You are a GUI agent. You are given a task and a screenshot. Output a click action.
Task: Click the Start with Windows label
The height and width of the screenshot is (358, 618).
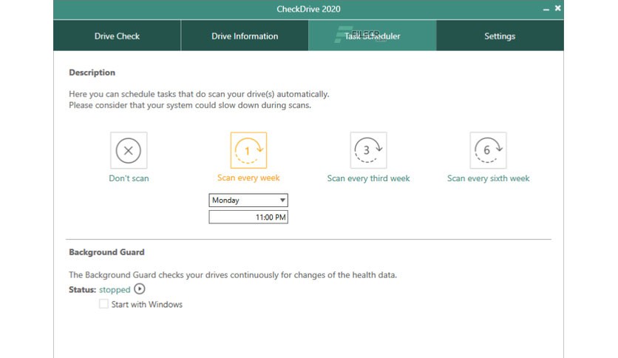tap(146, 305)
